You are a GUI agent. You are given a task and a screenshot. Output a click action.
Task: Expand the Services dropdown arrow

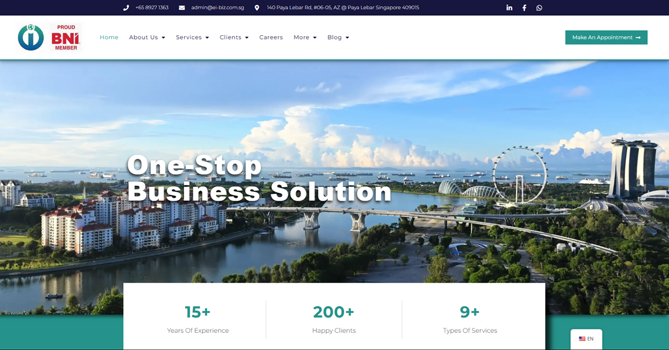pyautogui.click(x=207, y=38)
